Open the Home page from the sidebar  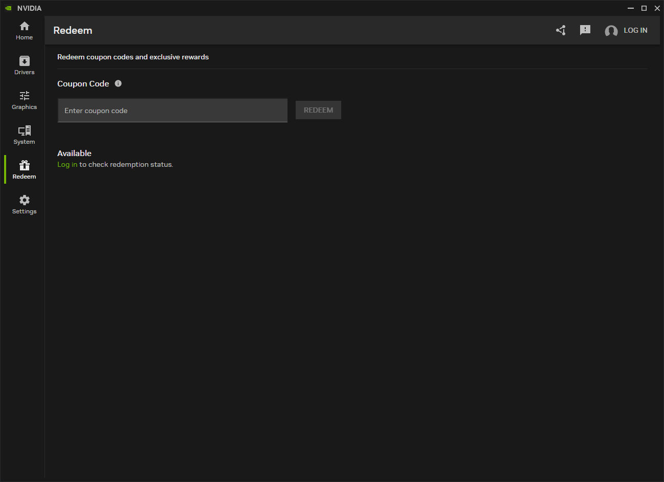point(24,31)
